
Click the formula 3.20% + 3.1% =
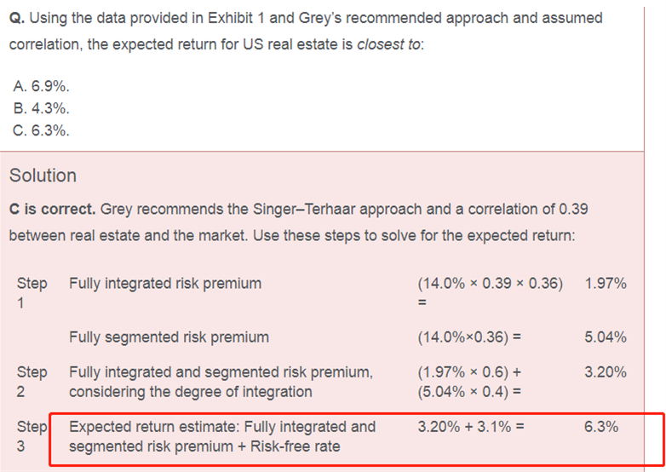click(471, 427)
